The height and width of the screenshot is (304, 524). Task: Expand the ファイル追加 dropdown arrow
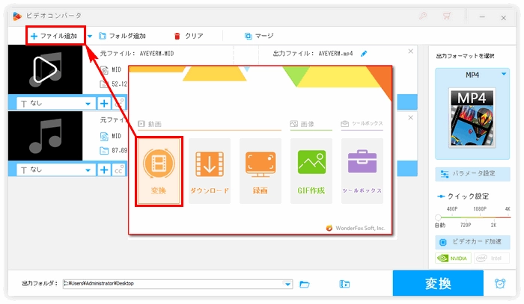pos(90,36)
